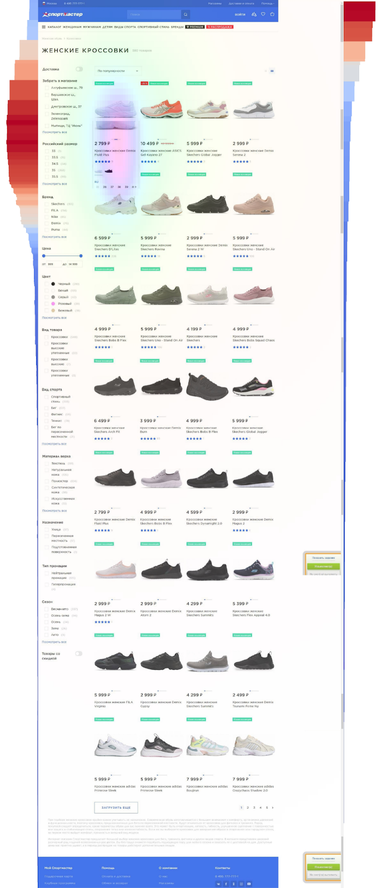This screenshot has width=387, height=888.
Task: Open the Магазины link in the top bar
Action: 214,3
